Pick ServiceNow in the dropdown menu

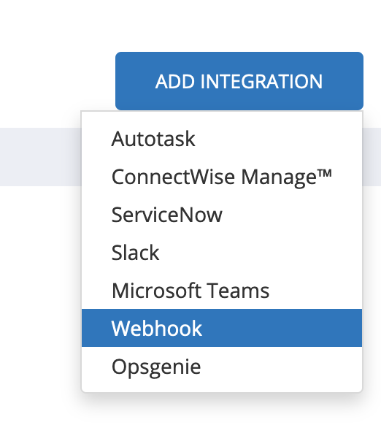click(x=222, y=215)
